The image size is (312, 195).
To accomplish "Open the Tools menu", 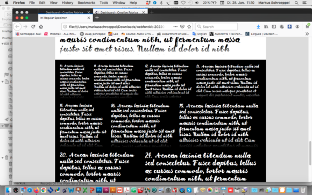I will 104,3.
